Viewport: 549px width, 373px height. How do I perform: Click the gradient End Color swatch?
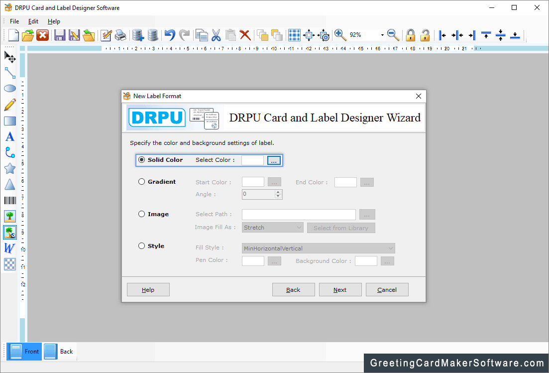coord(345,182)
